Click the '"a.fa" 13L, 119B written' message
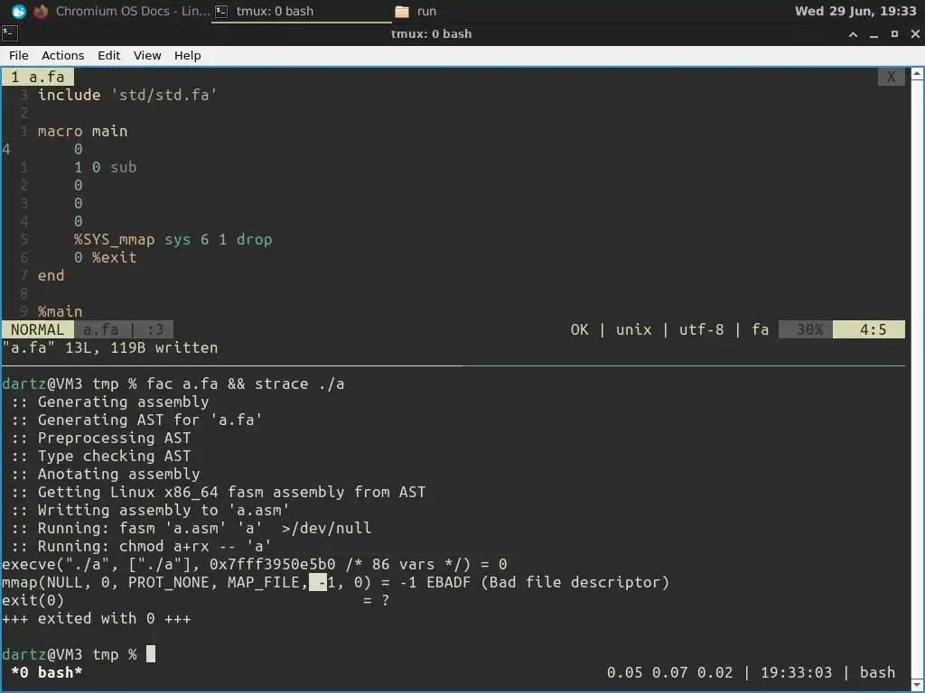 [x=109, y=347]
